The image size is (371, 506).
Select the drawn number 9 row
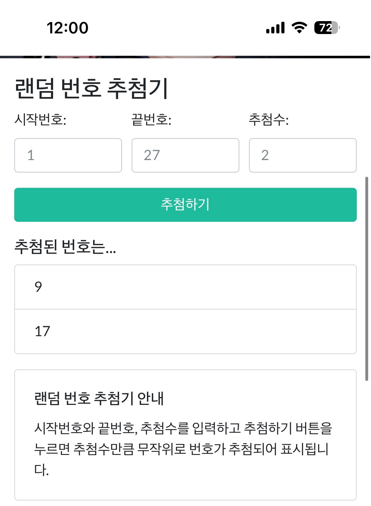185,287
